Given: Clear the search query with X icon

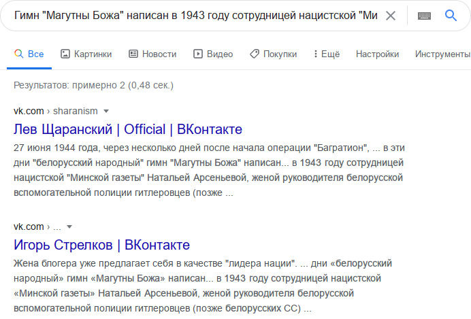Looking at the screenshot, I should click(x=391, y=16).
